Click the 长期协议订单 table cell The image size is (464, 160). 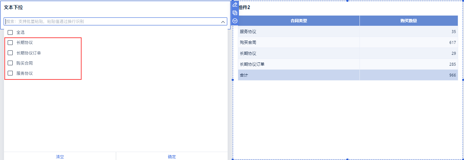pyautogui.click(x=252, y=64)
